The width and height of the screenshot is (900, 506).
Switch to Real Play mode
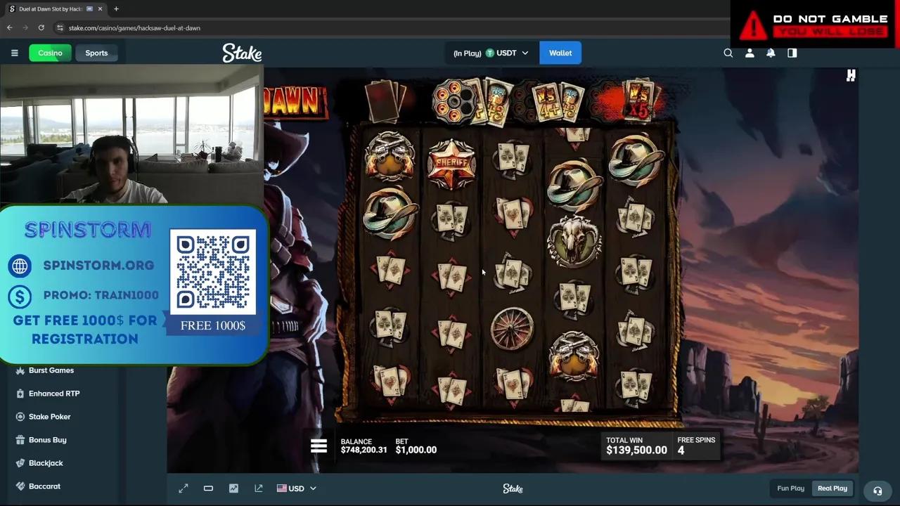click(832, 488)
